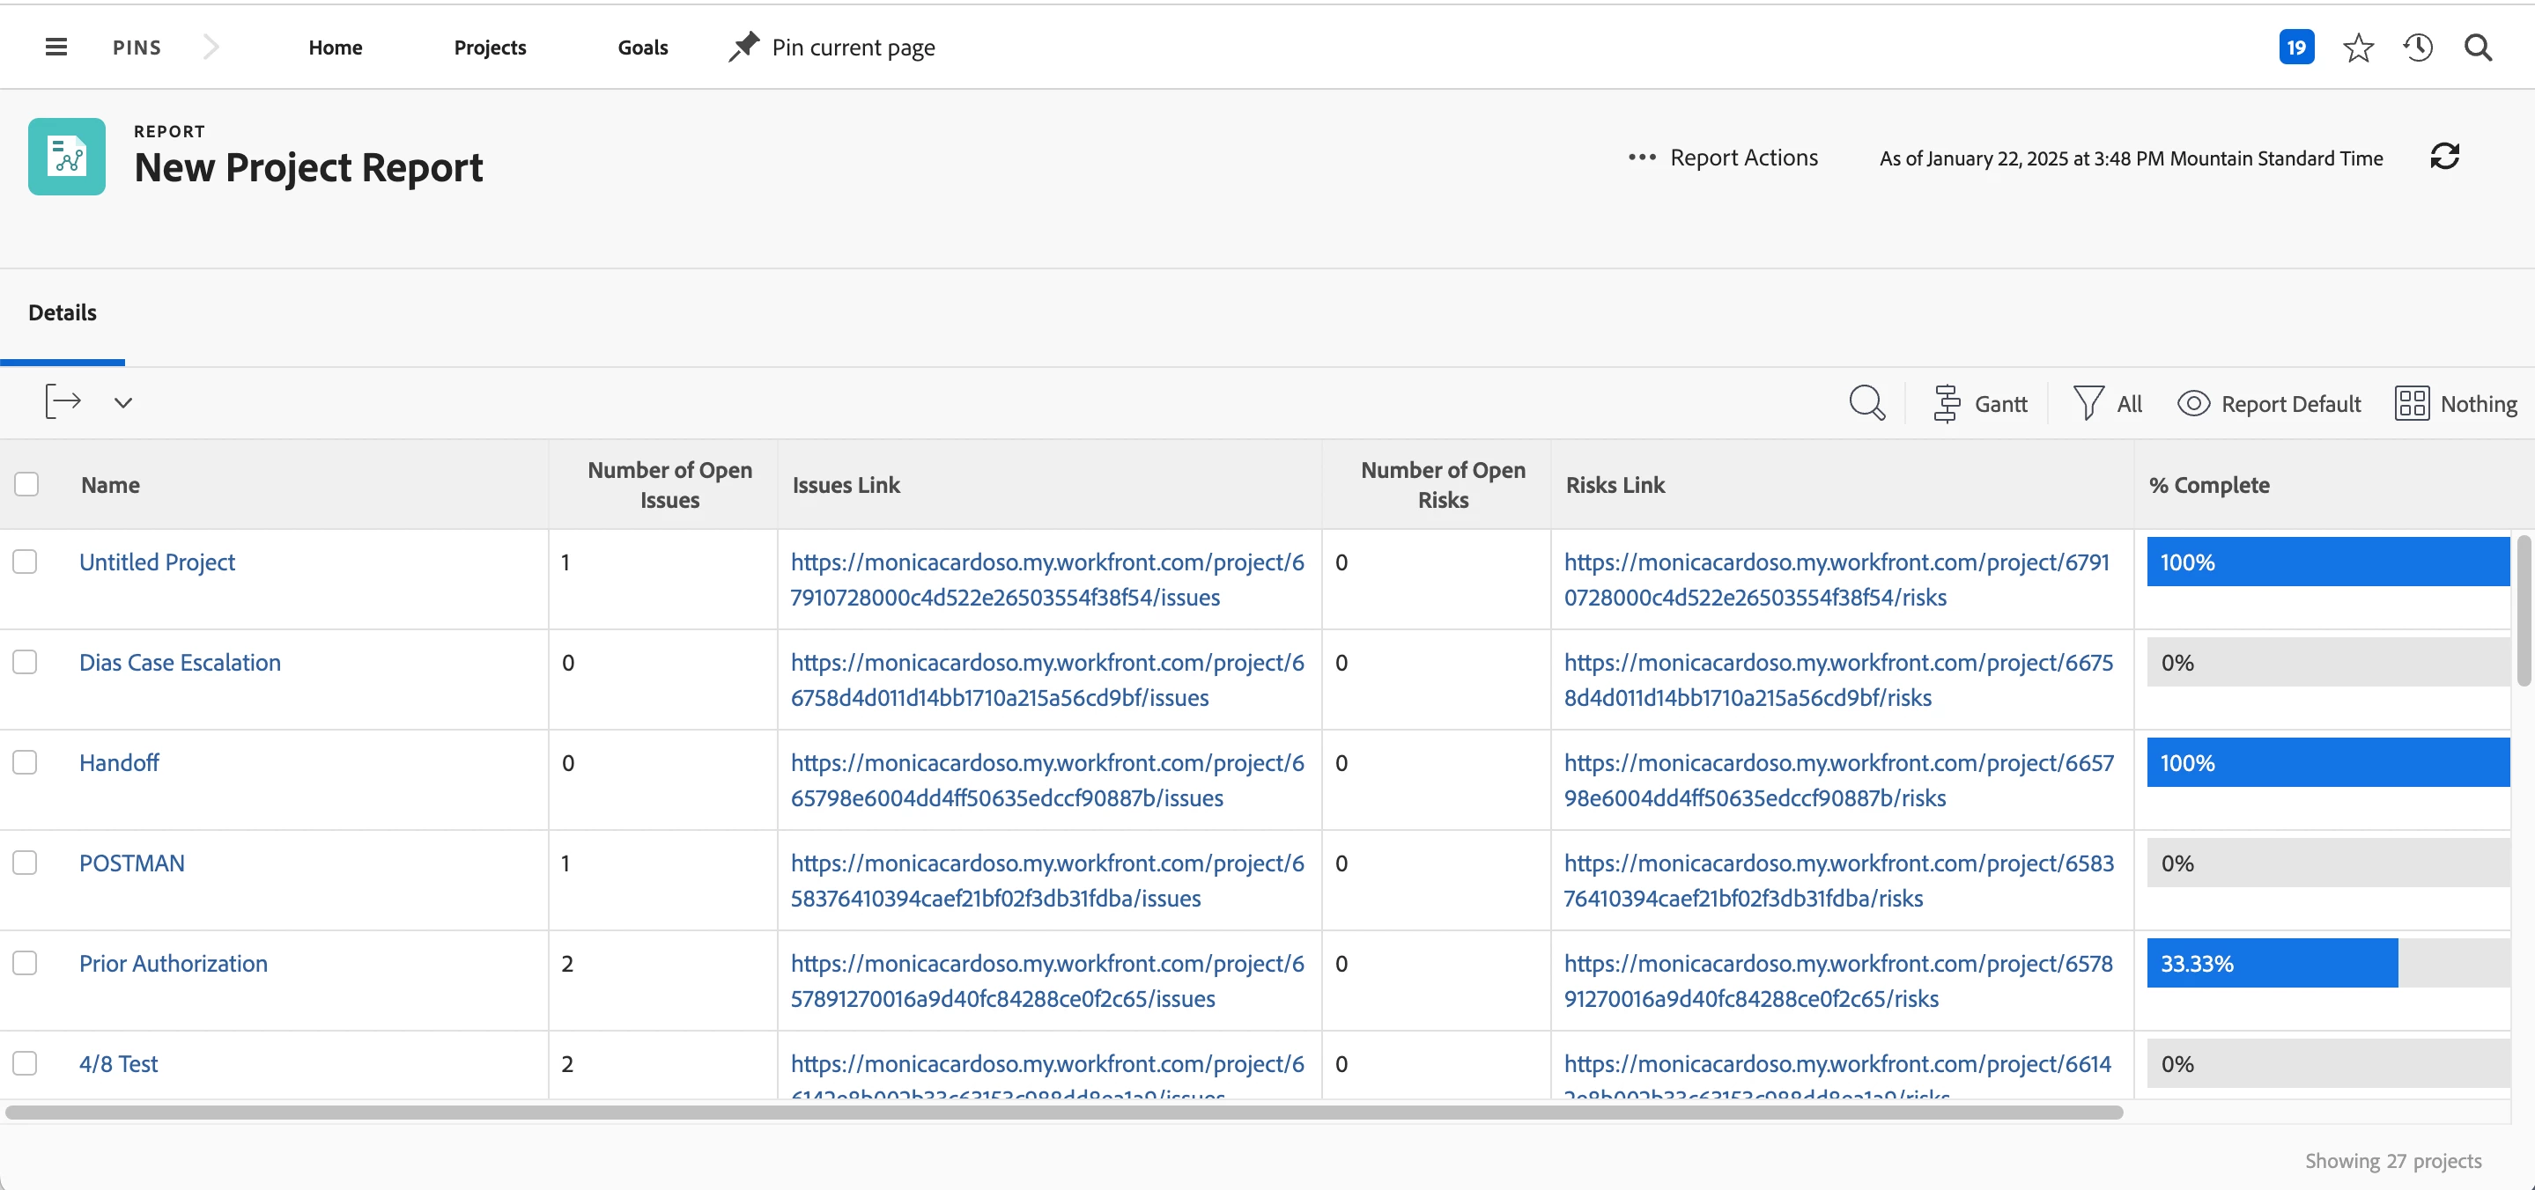The image size is (2535, 1190).
Task: Open the list search magnifier icon
Action: point(1866,403)
